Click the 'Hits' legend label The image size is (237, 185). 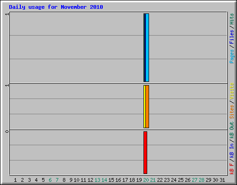point(232,19)
